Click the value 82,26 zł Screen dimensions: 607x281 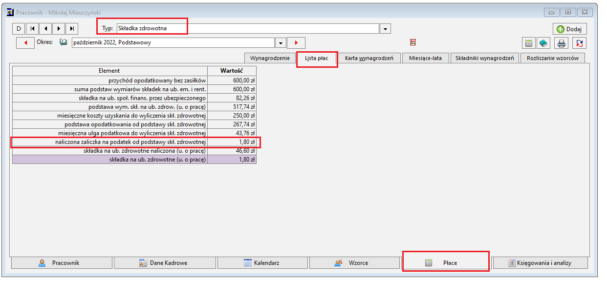click(x=244, y=98)
